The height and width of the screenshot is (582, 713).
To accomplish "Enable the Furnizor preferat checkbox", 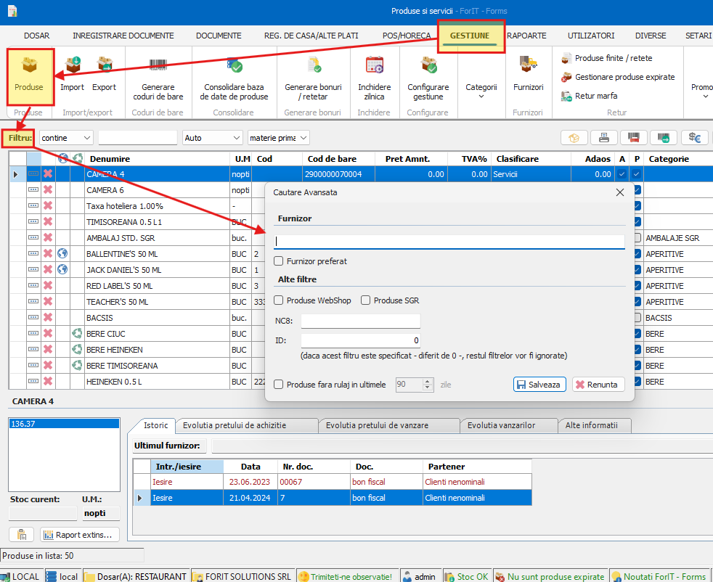I will click(x=279, y=261).
